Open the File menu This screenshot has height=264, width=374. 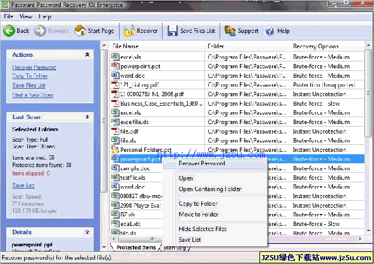tap(8, 16)
